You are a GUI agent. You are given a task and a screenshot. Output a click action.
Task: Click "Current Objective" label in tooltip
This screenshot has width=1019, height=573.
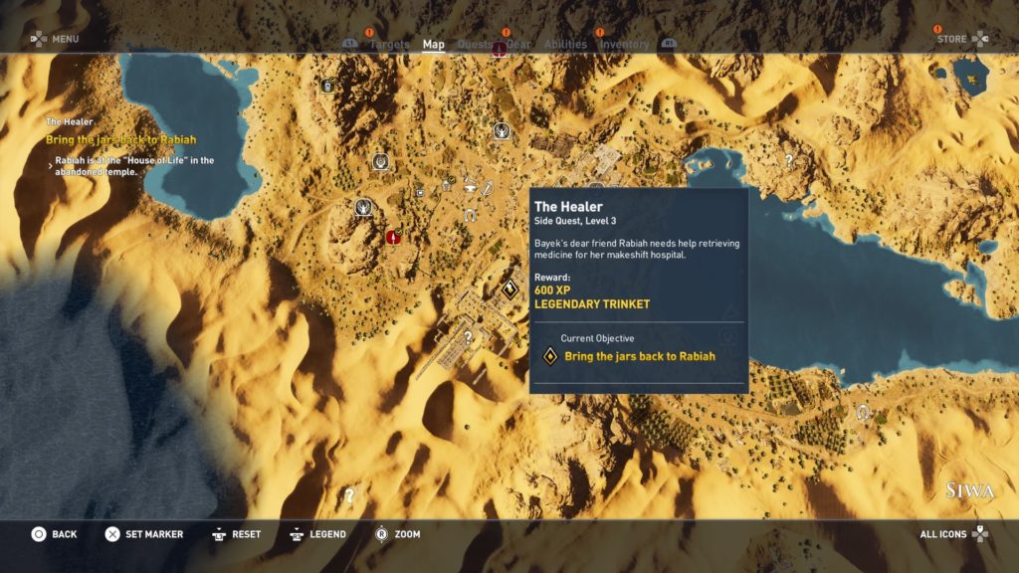pyautogui.click(x=597, y=338)
